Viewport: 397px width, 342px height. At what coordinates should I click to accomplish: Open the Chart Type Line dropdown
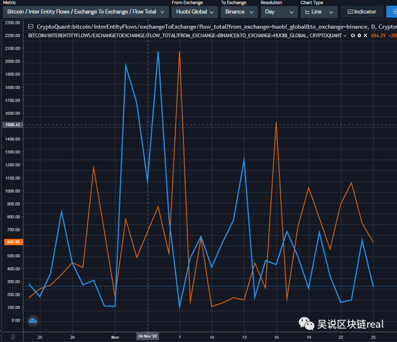(x=318, y=12)
